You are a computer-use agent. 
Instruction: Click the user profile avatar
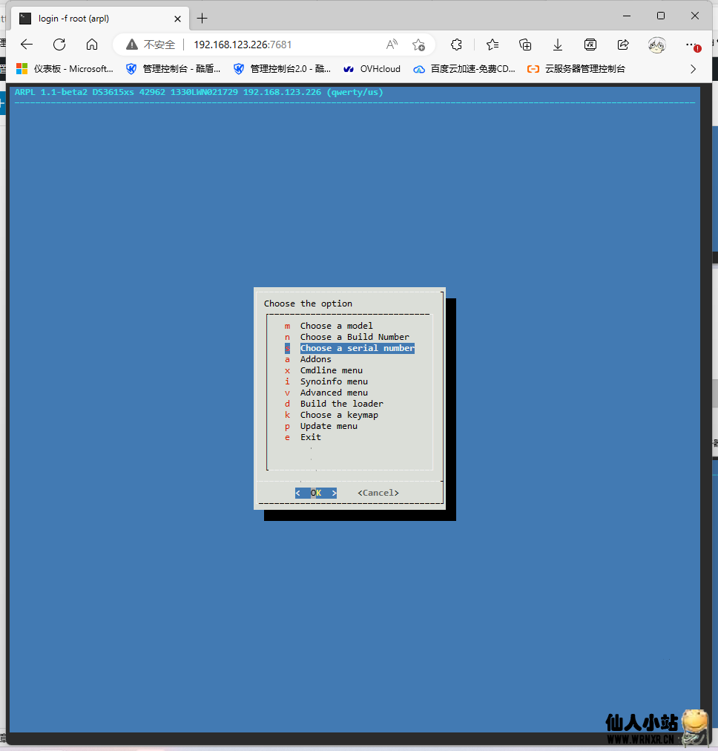point(656,45)
